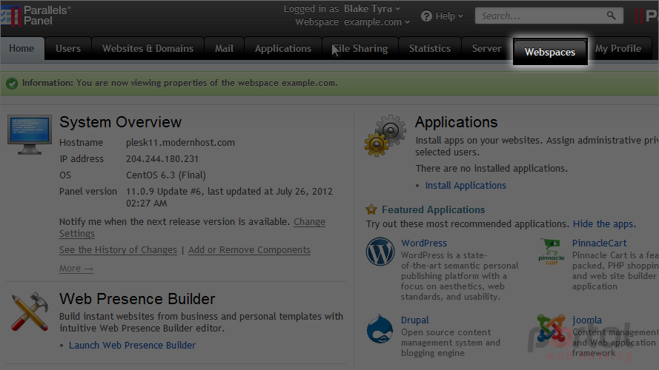Select the highlighted Webspaces tab
The image size is (659, 370).
[550, 52]
